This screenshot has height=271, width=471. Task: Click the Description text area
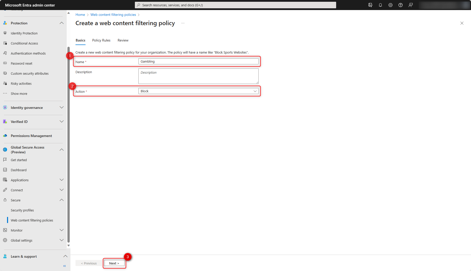(198, 76)
